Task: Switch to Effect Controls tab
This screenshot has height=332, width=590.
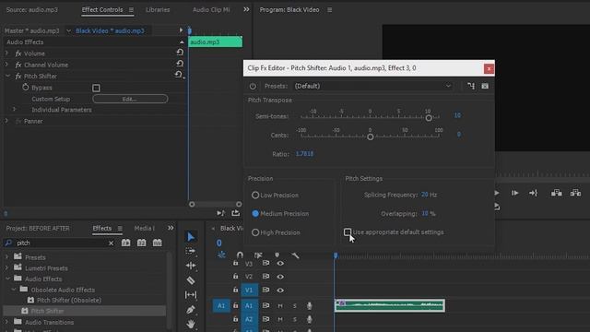Action: click(102, 10)
